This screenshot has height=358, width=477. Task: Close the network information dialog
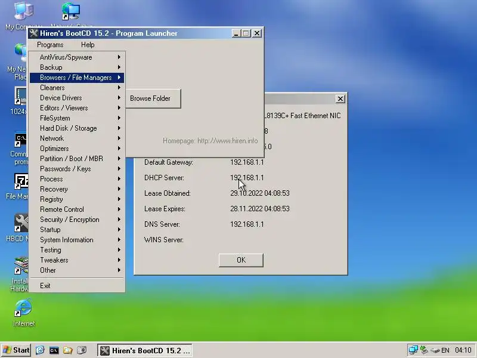(340, 98)
